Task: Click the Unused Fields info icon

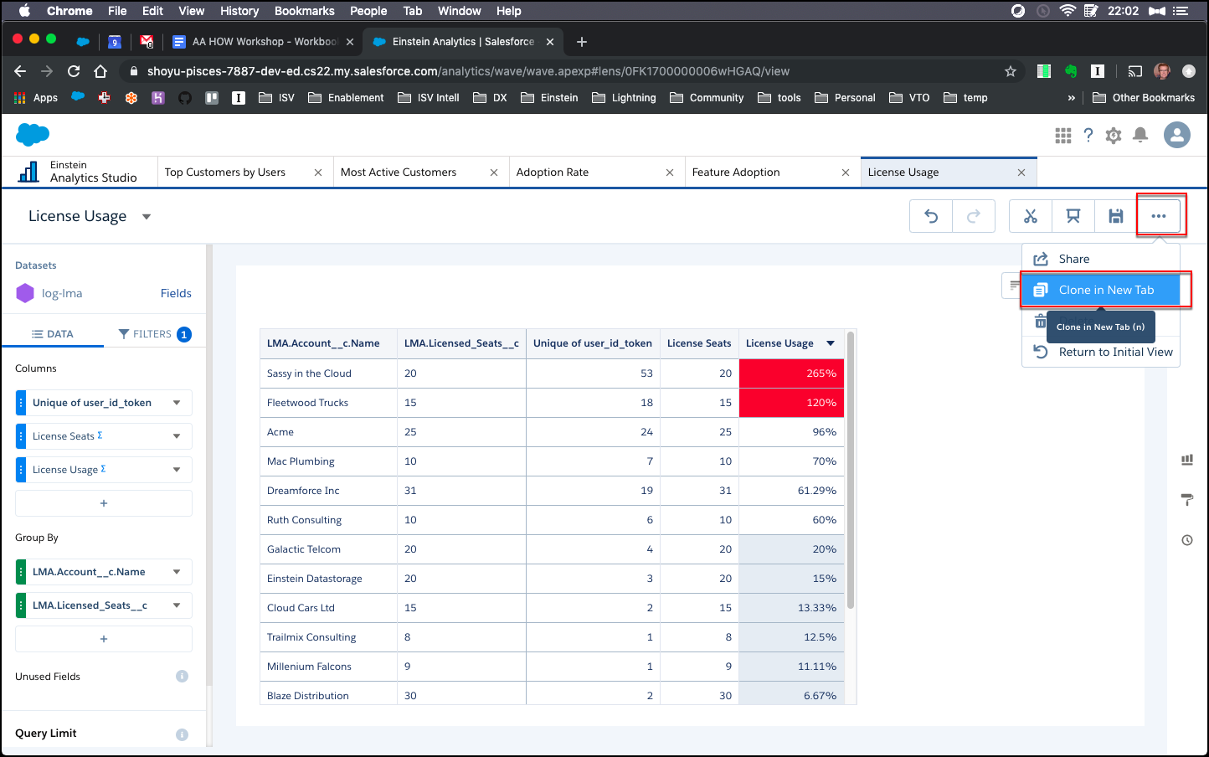Action: pos(182,676)
